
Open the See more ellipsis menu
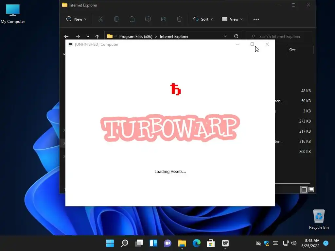[x=256, y=19]
